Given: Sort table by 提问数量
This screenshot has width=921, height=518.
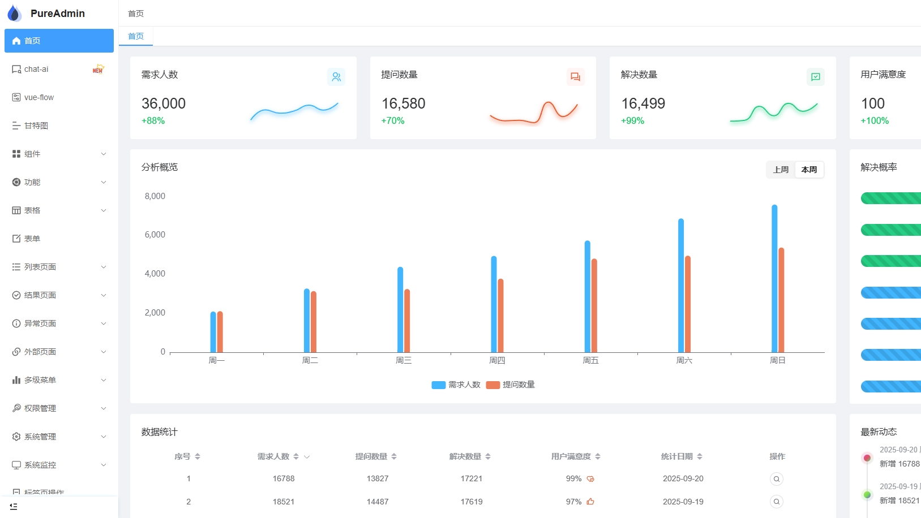Looking at the screenshot, I should pyautogui.click(x=394, y=456).
